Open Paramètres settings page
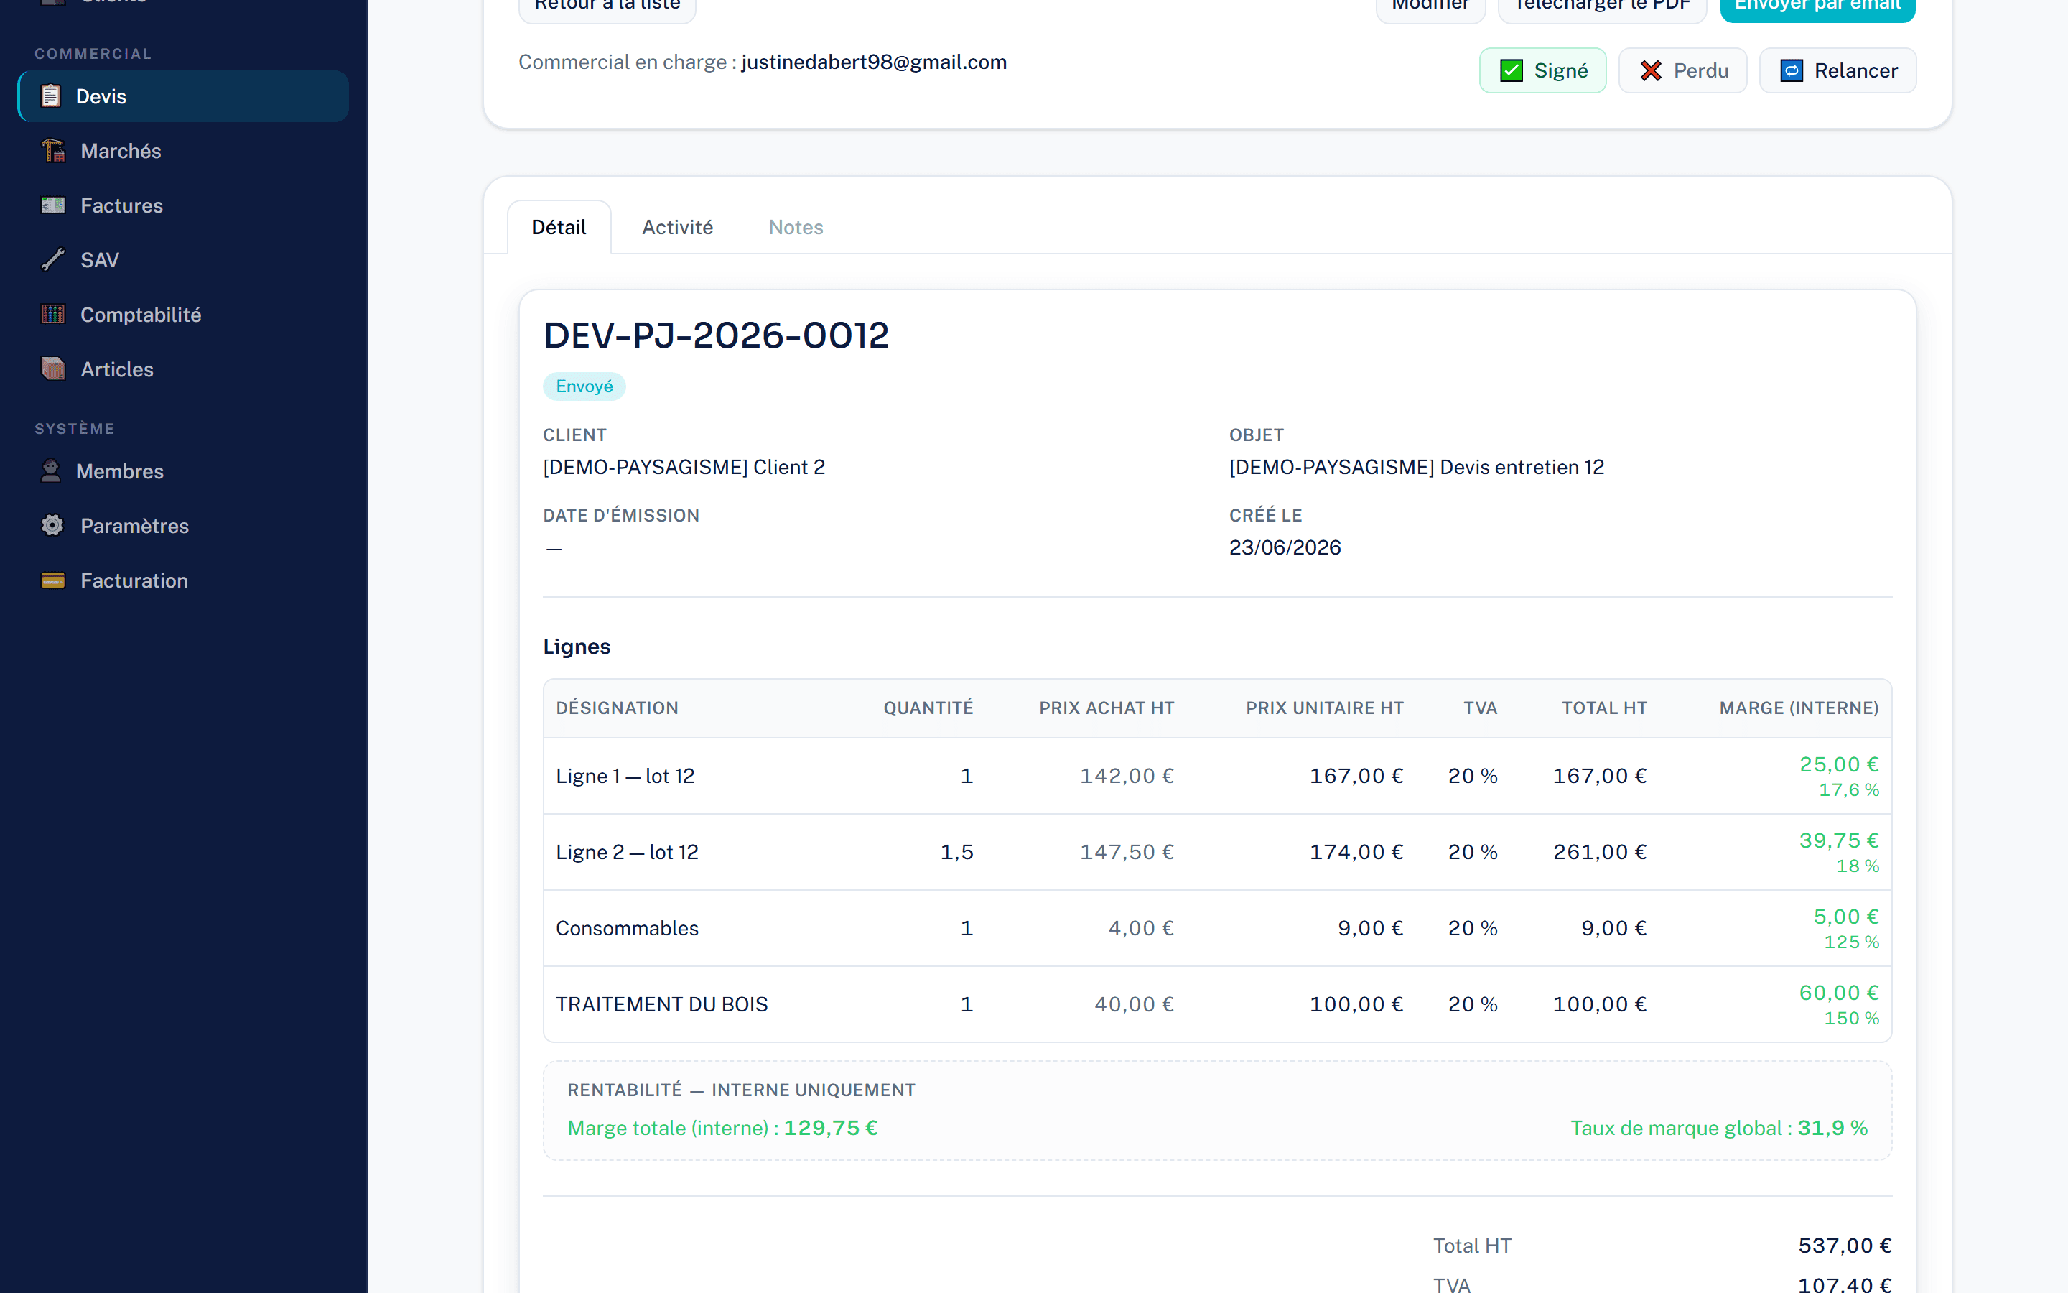The height and width of the screenshot is (1293, 2068). click(183, 527)
